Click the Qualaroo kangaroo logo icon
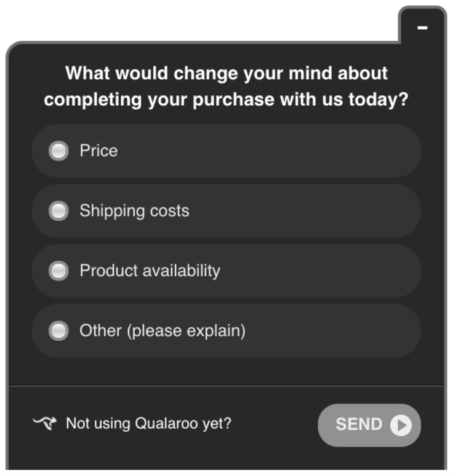 click(45, 423)
